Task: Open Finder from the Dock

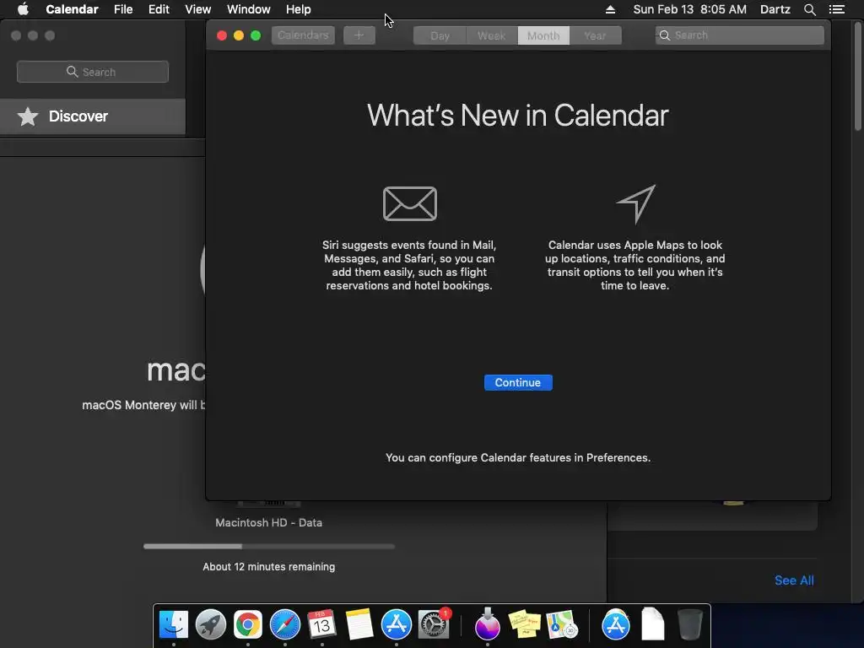Action: click(174, 625)
